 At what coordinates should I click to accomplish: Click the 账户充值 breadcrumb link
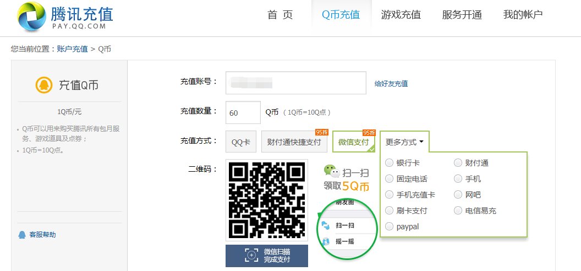pos(72,49)
